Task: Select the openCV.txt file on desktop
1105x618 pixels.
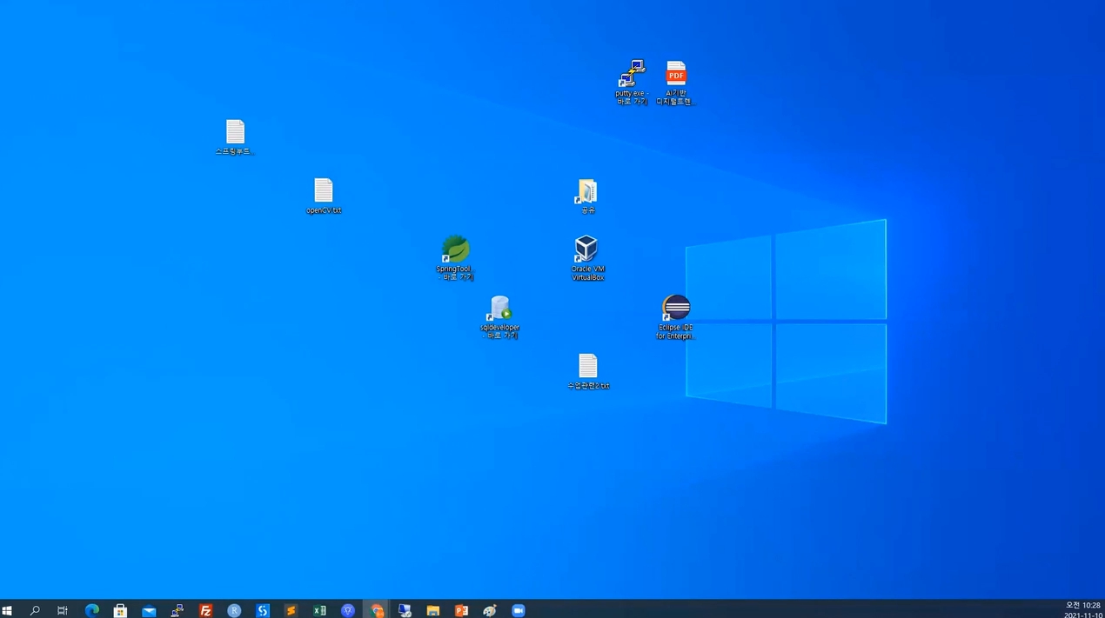Action: pyautogui.click(x=324, y=192)
